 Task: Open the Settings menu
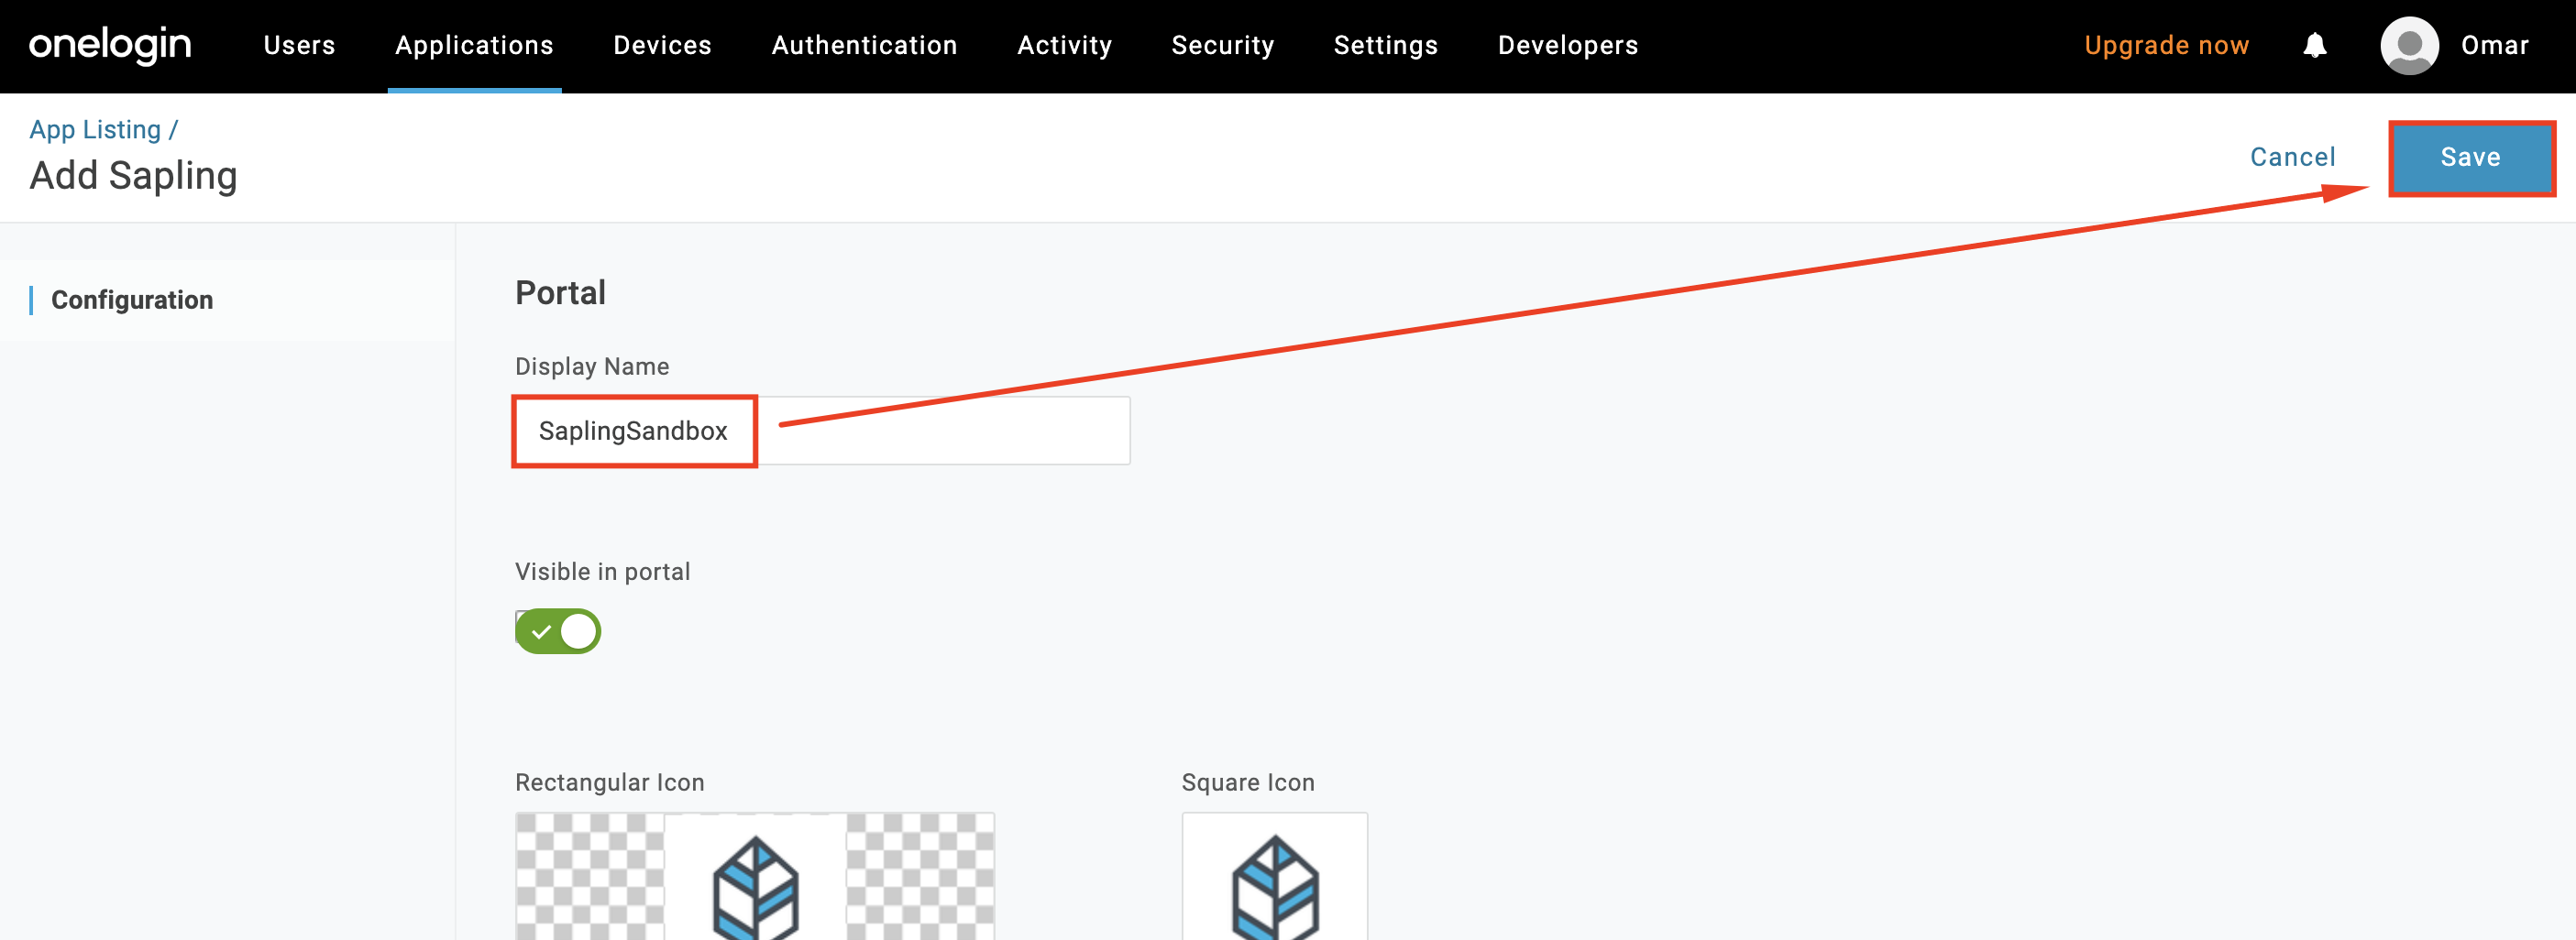click(x=1385, y=45)
